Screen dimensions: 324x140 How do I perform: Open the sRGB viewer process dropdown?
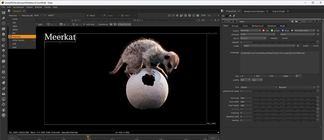point(51,15)
